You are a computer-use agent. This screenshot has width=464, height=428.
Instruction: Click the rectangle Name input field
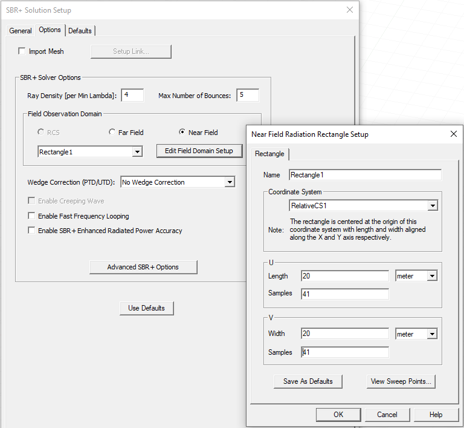click(365, 175)
